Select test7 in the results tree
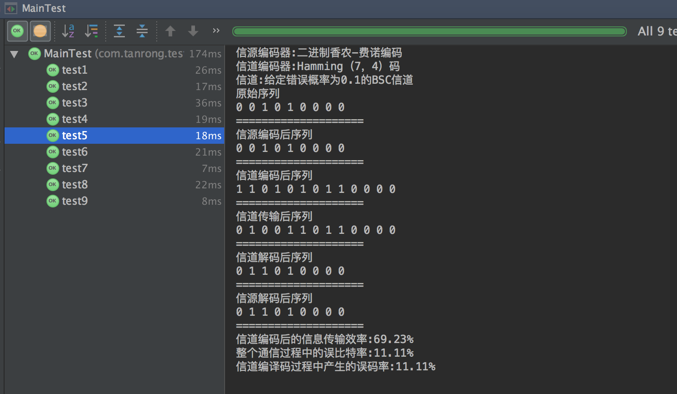The height and width of the screenshot is (394, 677). [x=114, y=168]
